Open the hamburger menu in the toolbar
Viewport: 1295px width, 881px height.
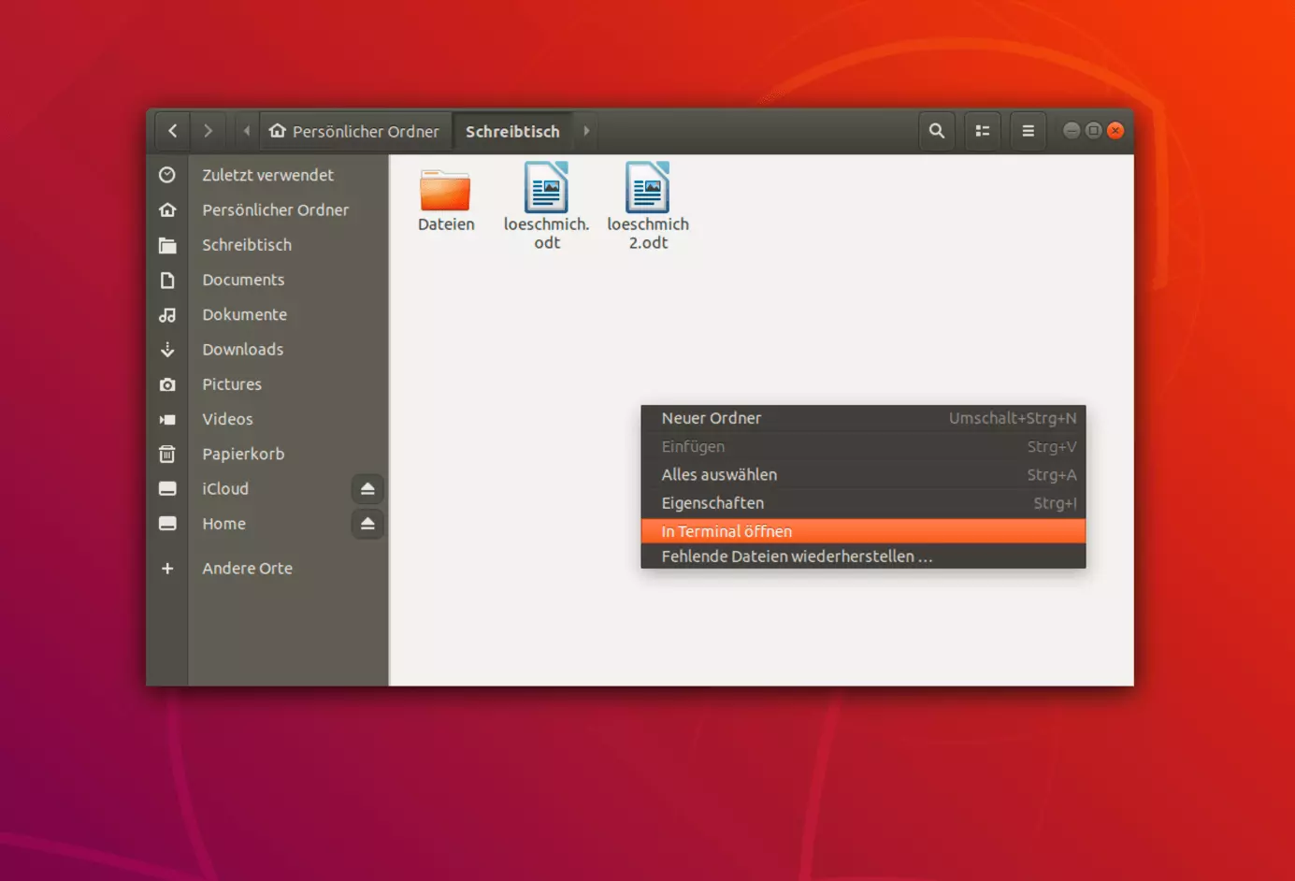[1029, 131]
